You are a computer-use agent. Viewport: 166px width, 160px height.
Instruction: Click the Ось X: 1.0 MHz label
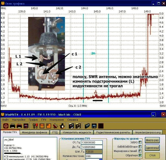(78, 106)
